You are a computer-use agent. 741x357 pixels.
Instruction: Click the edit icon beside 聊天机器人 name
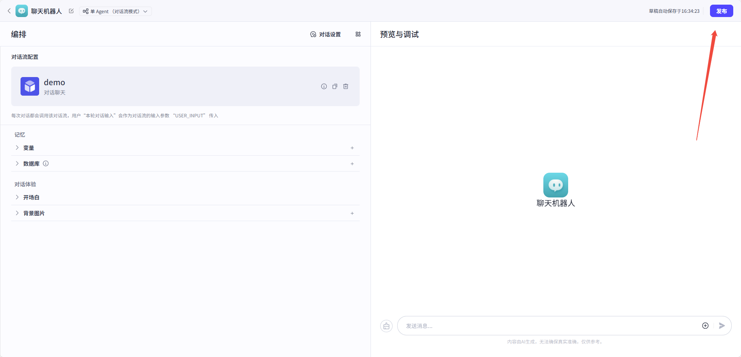71,11
